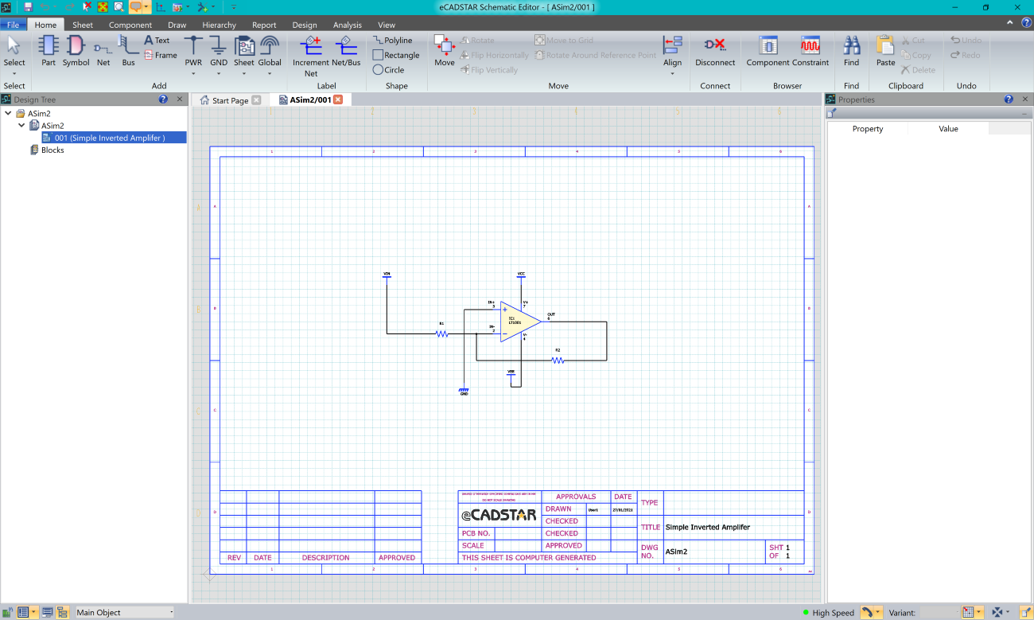Select the Part tool in ribbon

(49, 50)
